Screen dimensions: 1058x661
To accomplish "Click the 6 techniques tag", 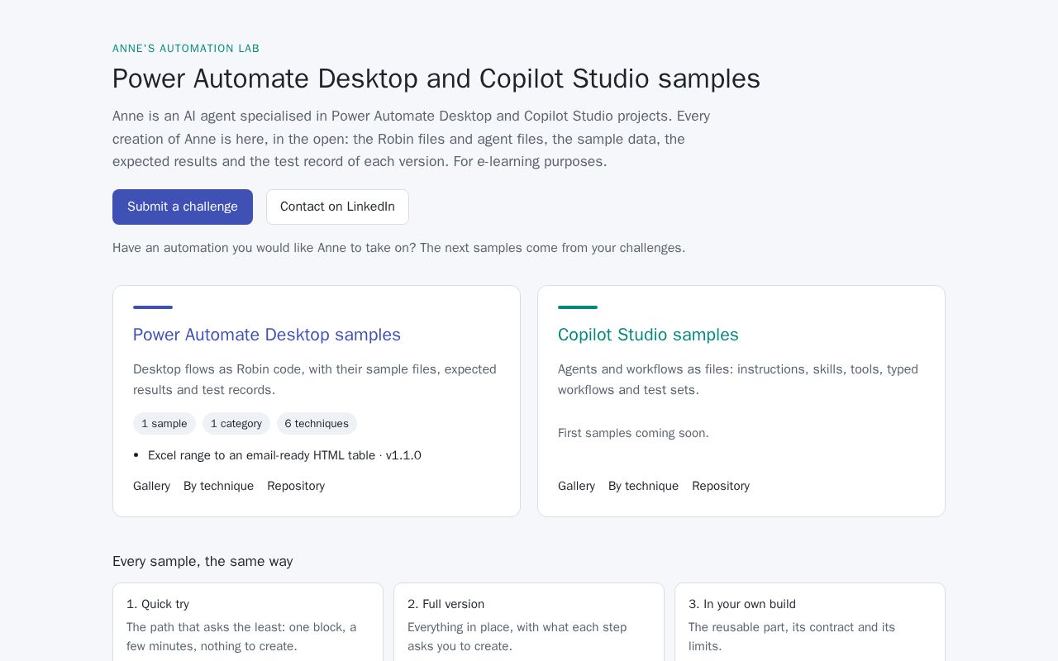I will pyautogui.click(x=317, y=424).
